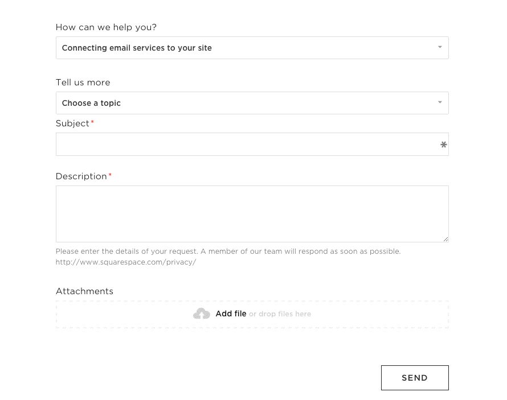Click the 'Please enter the details' help text
This screenshot has width=507, height=400.
tap(228, 251)
